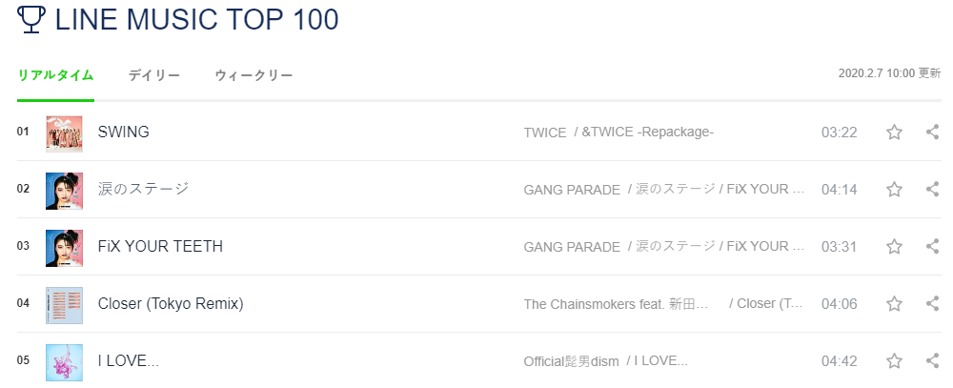The width and height of the screenshot is (953, 388).
Task: Click the FiX YOUR TEETH song title
Action: (x=160, y=246)
